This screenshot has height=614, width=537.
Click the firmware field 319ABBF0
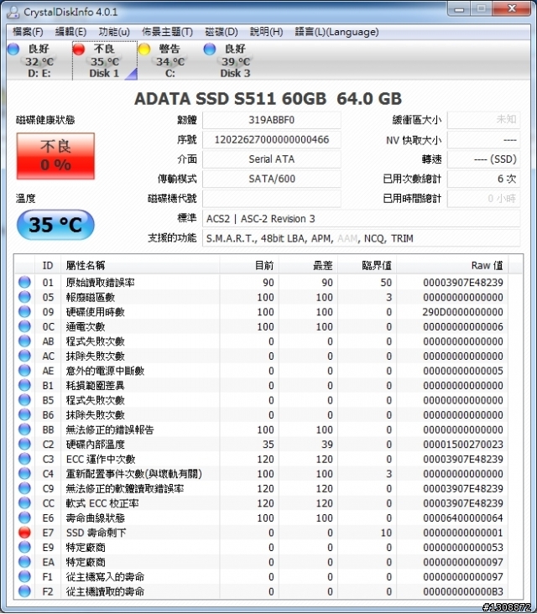point(272,120)
